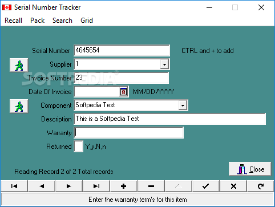Click the Invoice Number field
Viewport: 275px width, 207px height.
point(121,78)
